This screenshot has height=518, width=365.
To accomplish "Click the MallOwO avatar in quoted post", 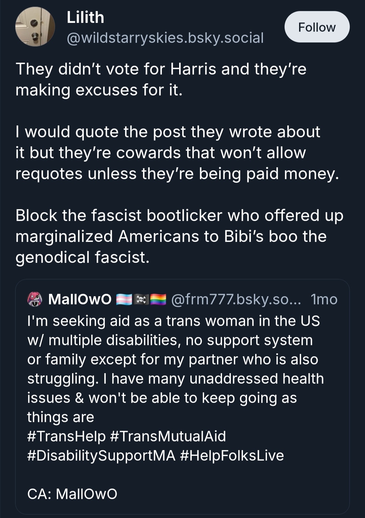I will coord(34,299).
